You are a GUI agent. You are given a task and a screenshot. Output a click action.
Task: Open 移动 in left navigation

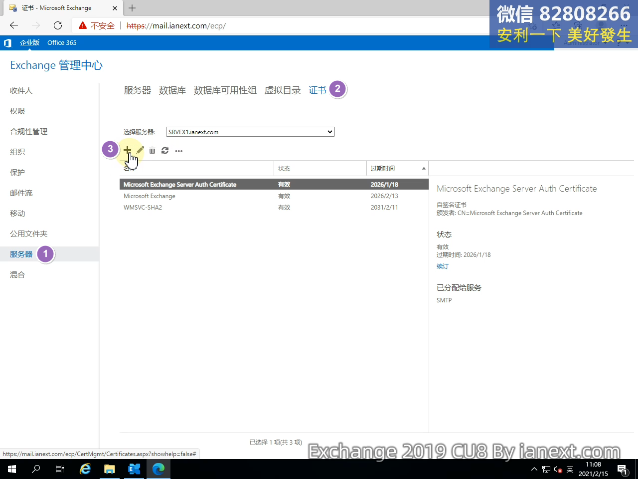tap(17, 213)
